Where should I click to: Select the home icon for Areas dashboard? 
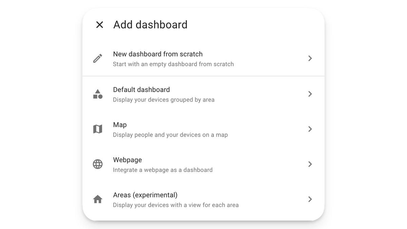point(98,199)
